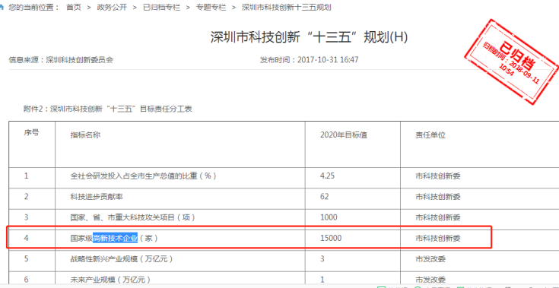Click the target value 15000
This screenshot has width=559, height=288.
coord(331,238)
